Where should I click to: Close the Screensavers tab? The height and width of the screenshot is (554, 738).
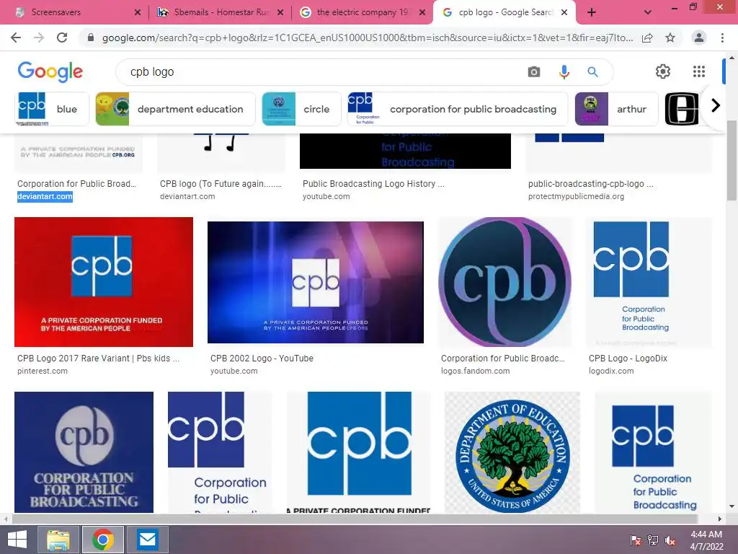click(138, 12)
